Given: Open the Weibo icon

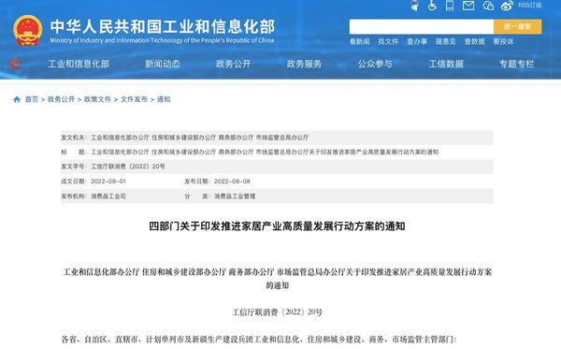Looking at the screenshot, I should [507, 6].
